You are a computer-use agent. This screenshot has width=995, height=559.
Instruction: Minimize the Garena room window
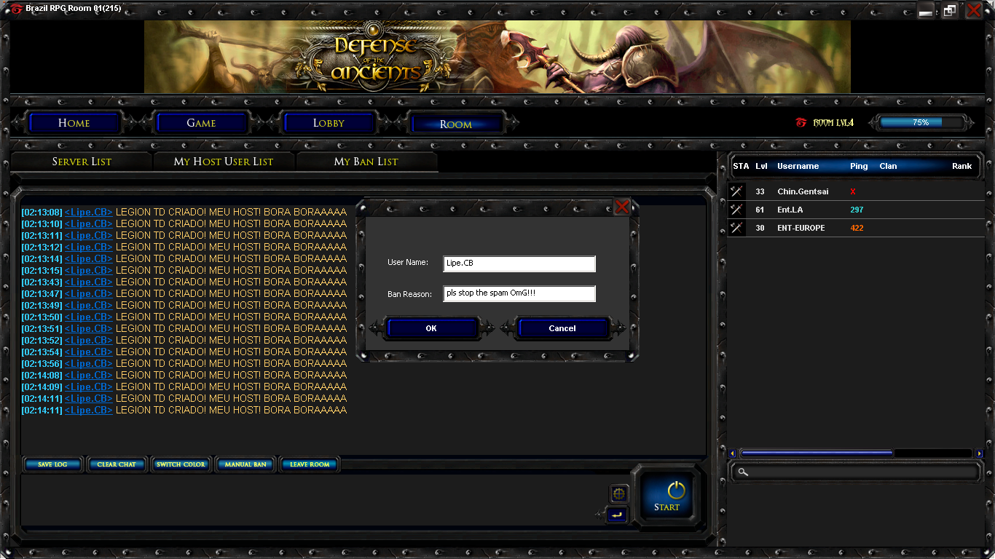[926, 10]
